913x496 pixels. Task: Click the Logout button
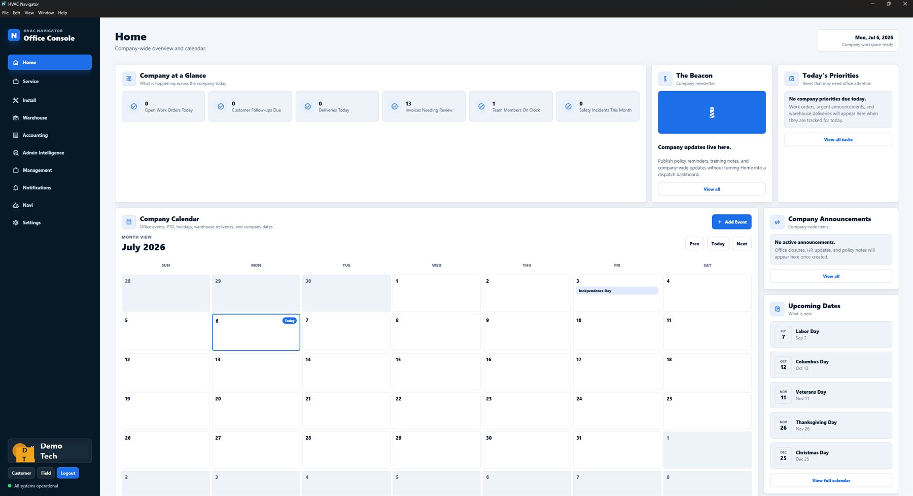pos(68,473)
